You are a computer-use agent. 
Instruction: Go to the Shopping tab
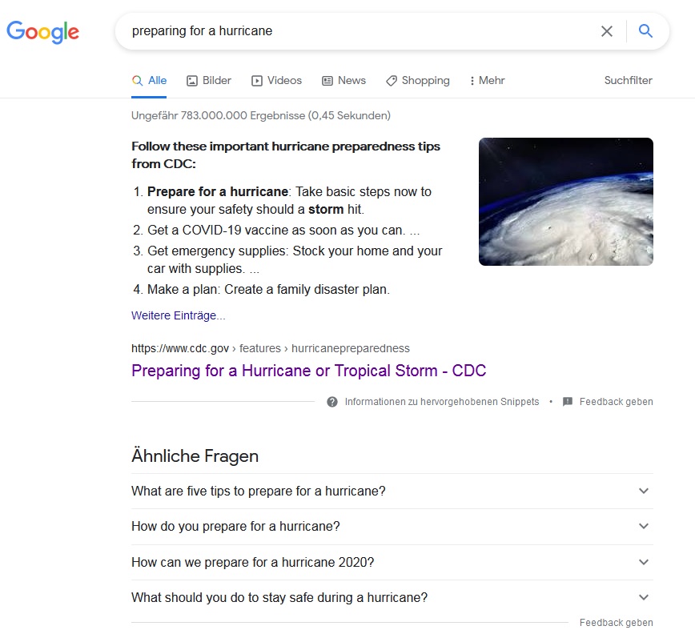point(417,80)
